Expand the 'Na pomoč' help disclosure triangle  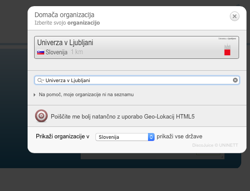(35, 95)
